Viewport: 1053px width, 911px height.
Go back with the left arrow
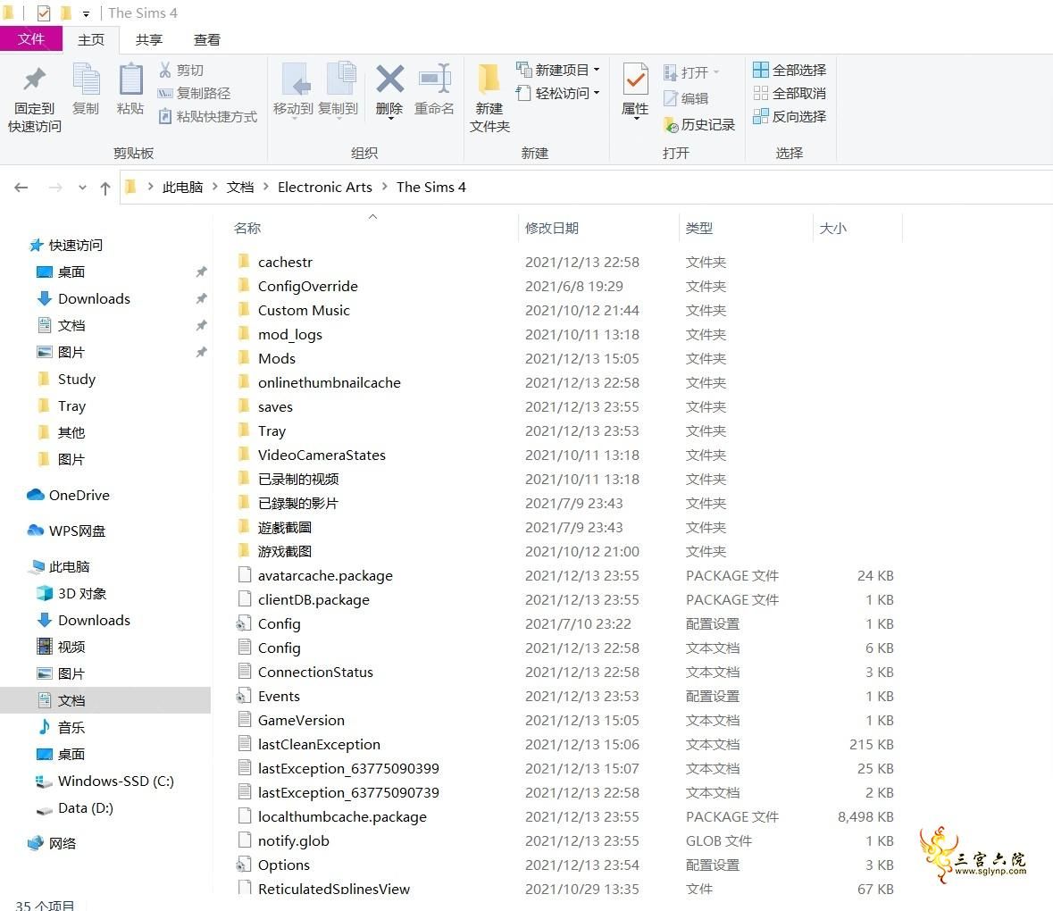[x=21, y=188]
